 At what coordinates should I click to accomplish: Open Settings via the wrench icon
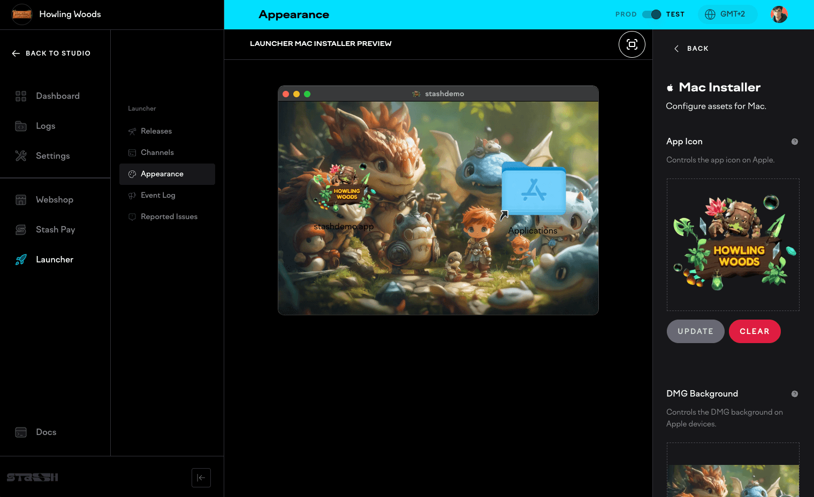point(20,156)
